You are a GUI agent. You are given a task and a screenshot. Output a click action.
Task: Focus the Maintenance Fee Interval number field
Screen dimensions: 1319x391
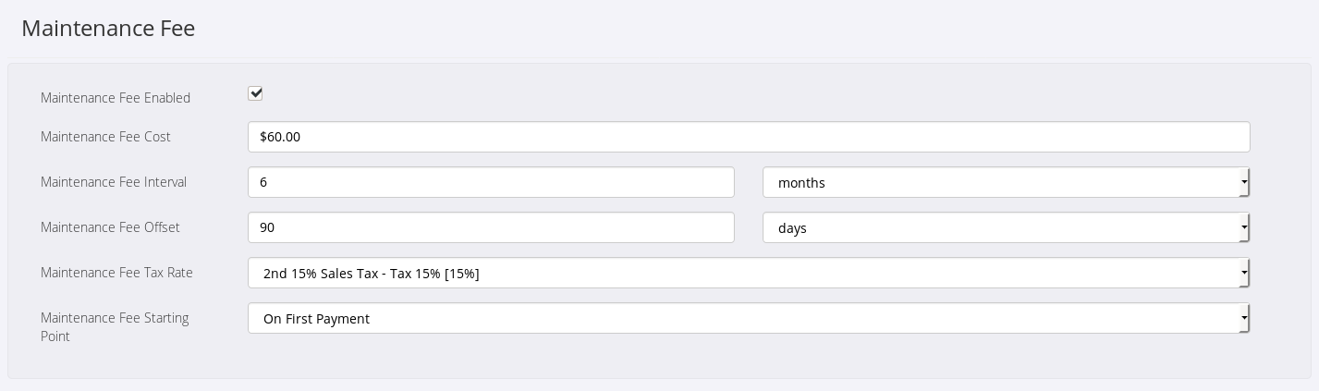(x=491, y=182)
